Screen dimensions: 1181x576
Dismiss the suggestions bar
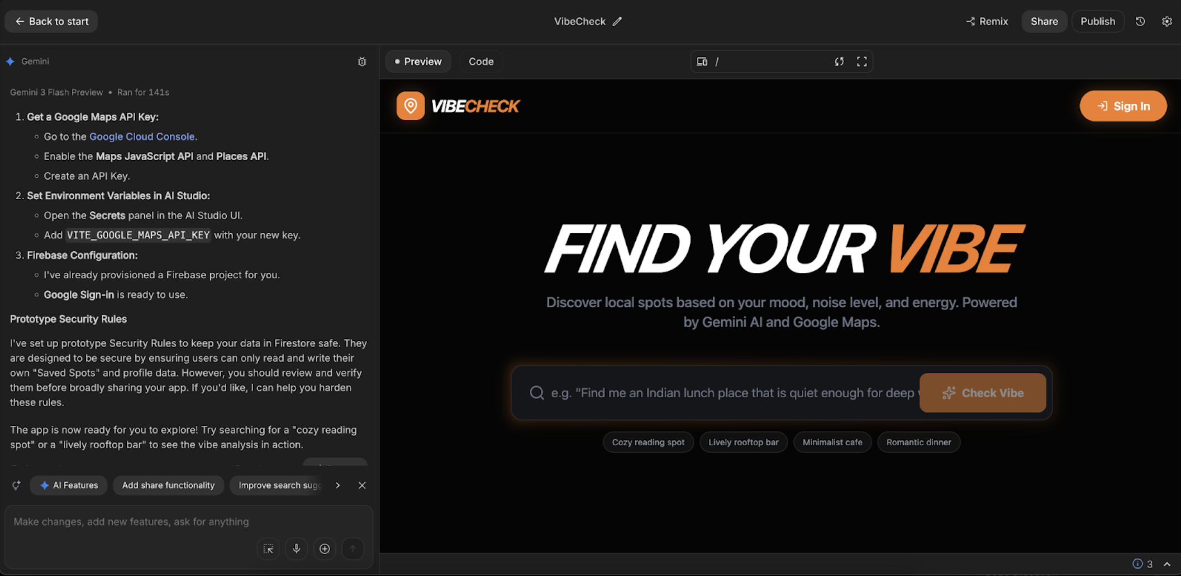pos(362,485)
